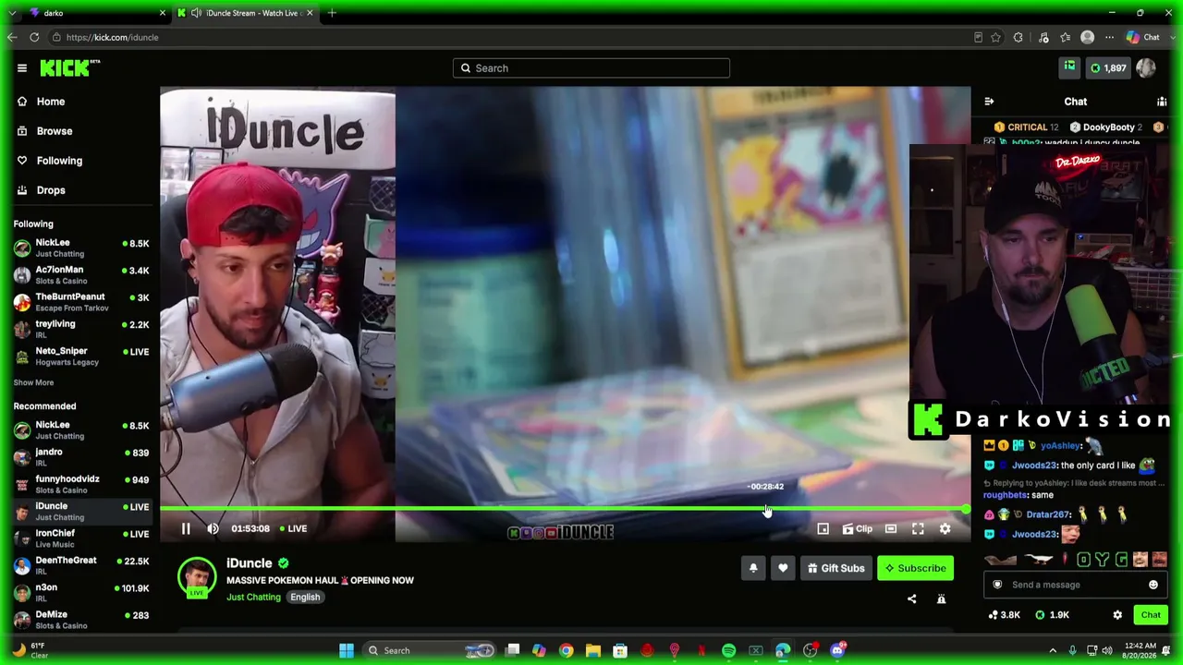Open the 1,897 Kicks balance
The image size is (1183, 665).
pyautogui.click(x=1107, y=68)
